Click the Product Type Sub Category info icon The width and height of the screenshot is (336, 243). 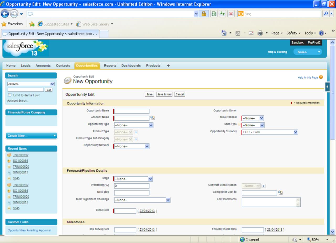point(136,139)
